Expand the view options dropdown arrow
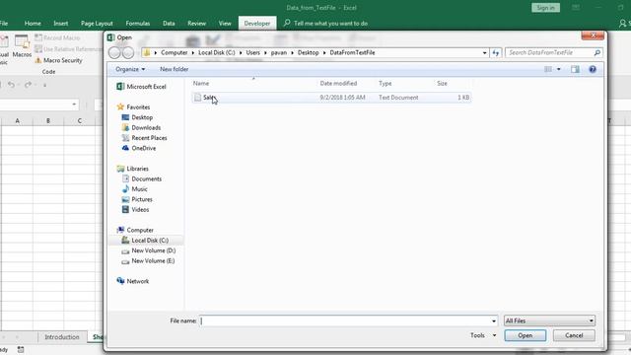 click(559, 69)
